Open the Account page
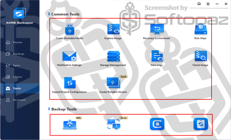The width and height of the screenshot is (231, 140). pyautogui.click(x=19, y=100)
